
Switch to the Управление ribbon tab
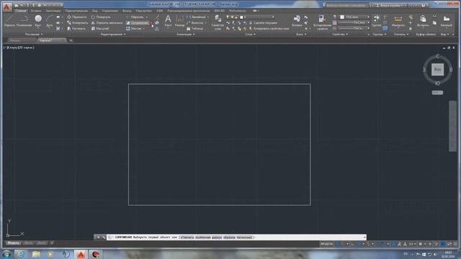109,11
